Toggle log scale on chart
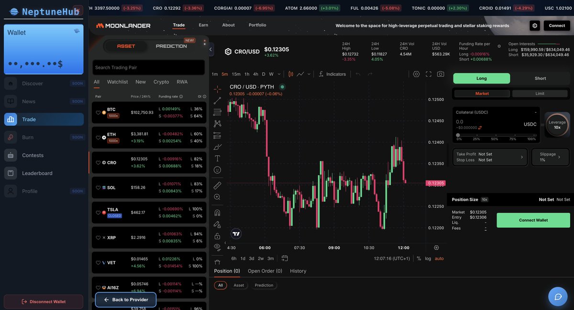Screen dimensions: 574x310 [x=428, y=258]
